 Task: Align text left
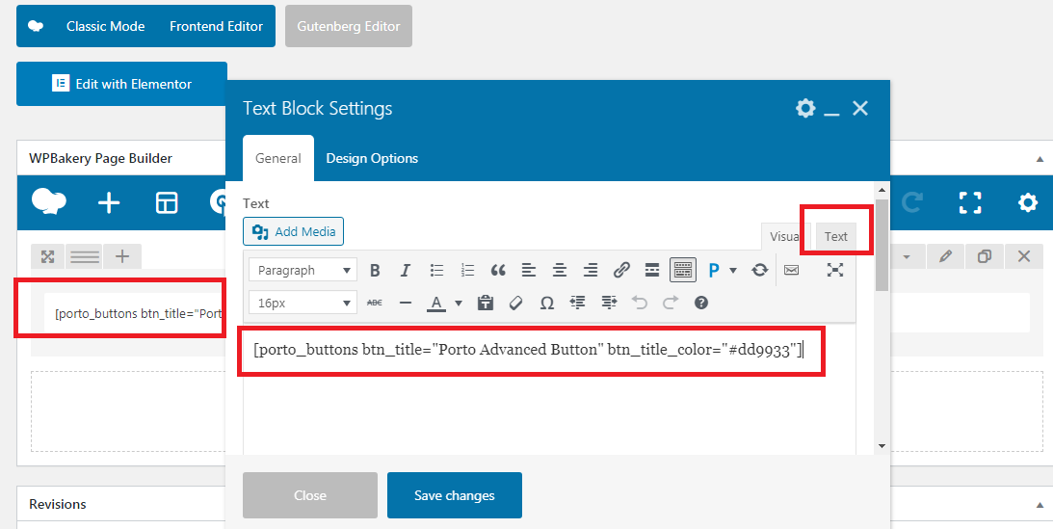tap(529, 271)
